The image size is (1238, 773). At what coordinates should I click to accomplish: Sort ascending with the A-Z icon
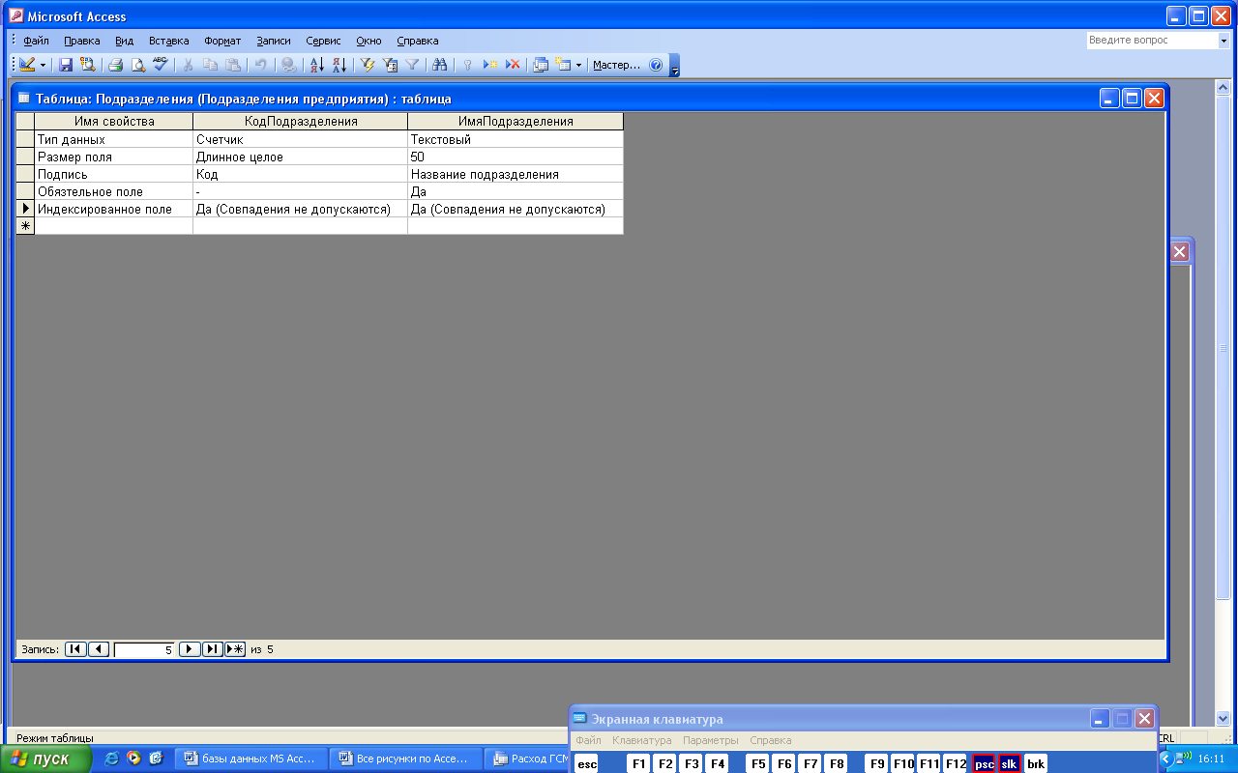(316, 66)
